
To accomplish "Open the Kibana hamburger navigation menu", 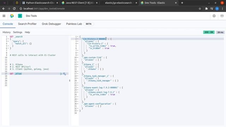I will 4,16.
